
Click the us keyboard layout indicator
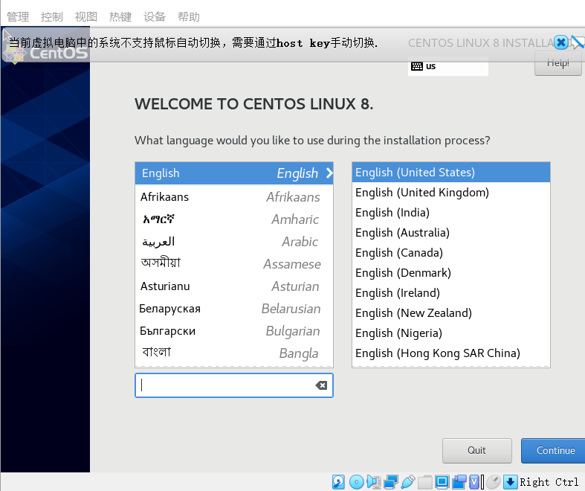(x=448, y=66)
